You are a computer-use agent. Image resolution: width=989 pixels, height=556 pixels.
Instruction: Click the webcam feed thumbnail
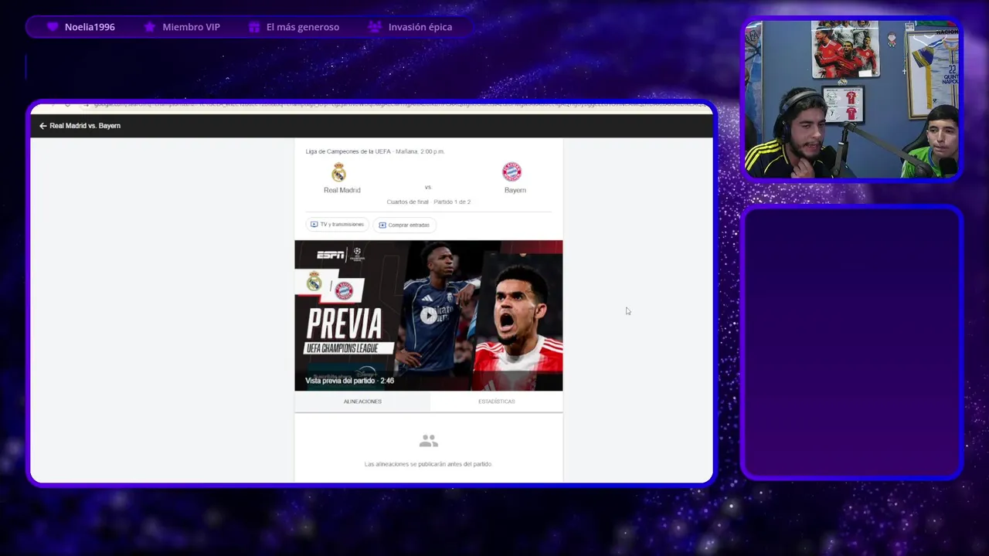[x=852, y=99]
